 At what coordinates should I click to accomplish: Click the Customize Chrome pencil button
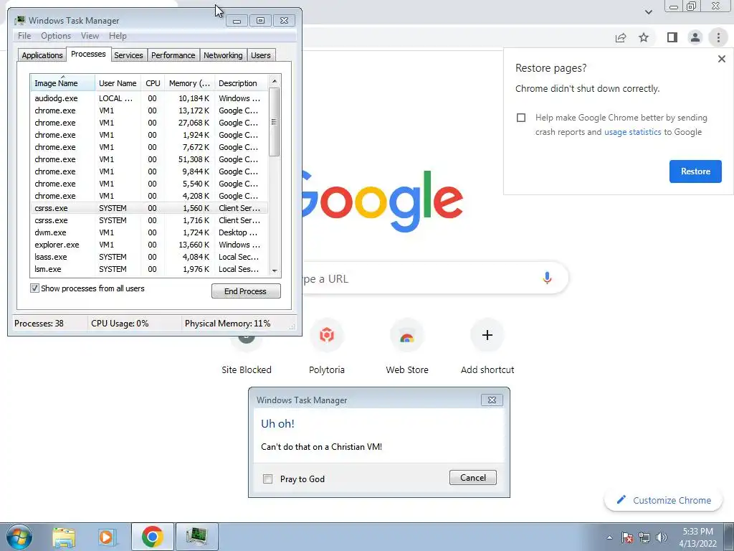point(664,500)
